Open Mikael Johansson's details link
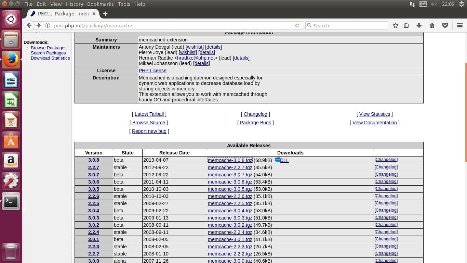Screen dimensions: 467x263 tap(201, 63)
